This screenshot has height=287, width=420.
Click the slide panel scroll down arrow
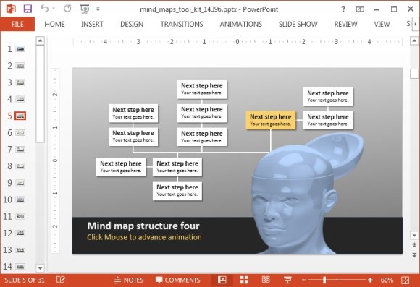click(x=40, y=267)
